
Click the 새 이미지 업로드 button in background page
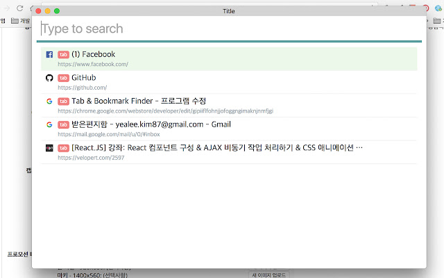point(268,275)
